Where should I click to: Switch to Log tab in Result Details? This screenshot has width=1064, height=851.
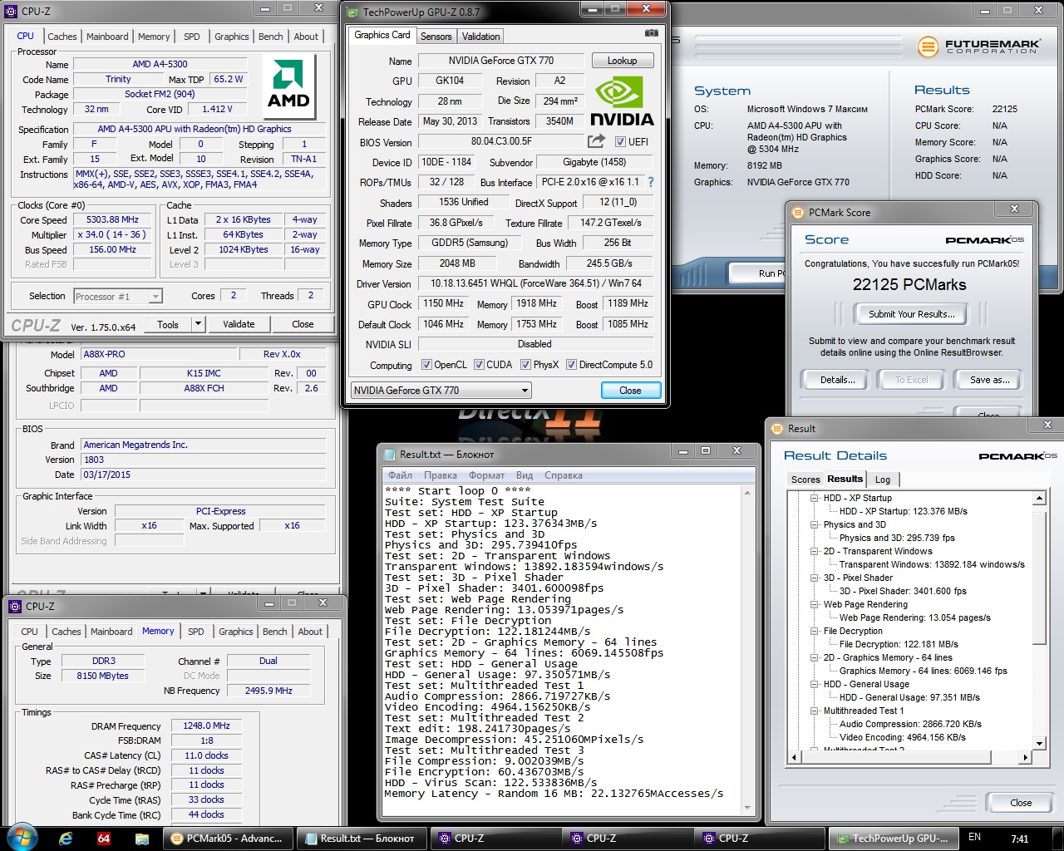[882, 480]
